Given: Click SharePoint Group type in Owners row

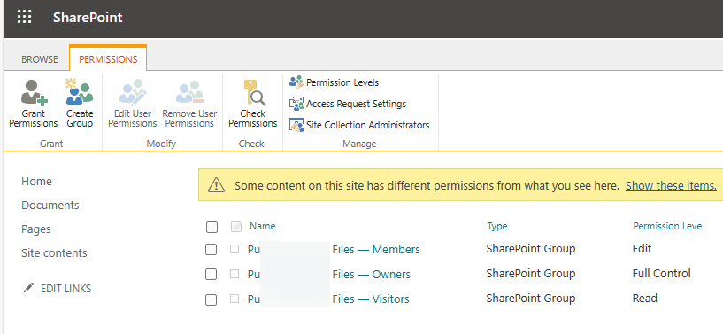Looking at the screenshot, I should pos(531,274).
